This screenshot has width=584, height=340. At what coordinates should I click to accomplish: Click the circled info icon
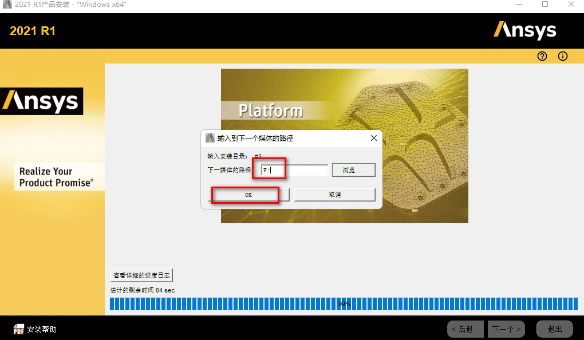click(562, 56)
